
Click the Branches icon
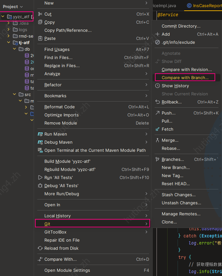[x=158, y=159]
